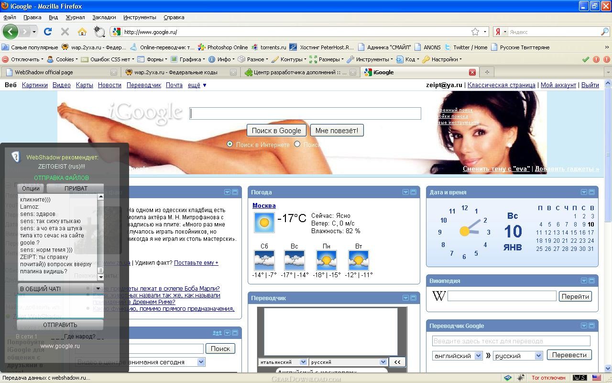Click the translation text field Введите здесь
Image resolution: width=612 pixels, height=383 pixels.
click(x=511, y=341)
